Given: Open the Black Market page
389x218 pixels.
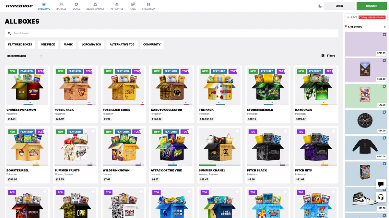Looking at the screenshot, I should 95,6.
